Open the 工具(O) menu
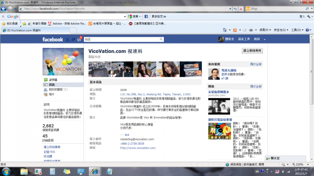The height and width of the screenshot is (176, 314). click(x=297, y=30)
